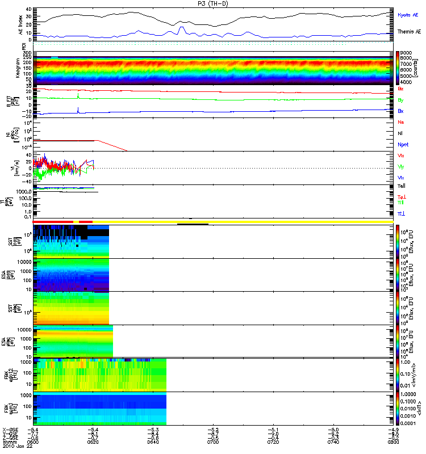
Task: Select the black "Ni" density legend label
Action: coord(400,133)
